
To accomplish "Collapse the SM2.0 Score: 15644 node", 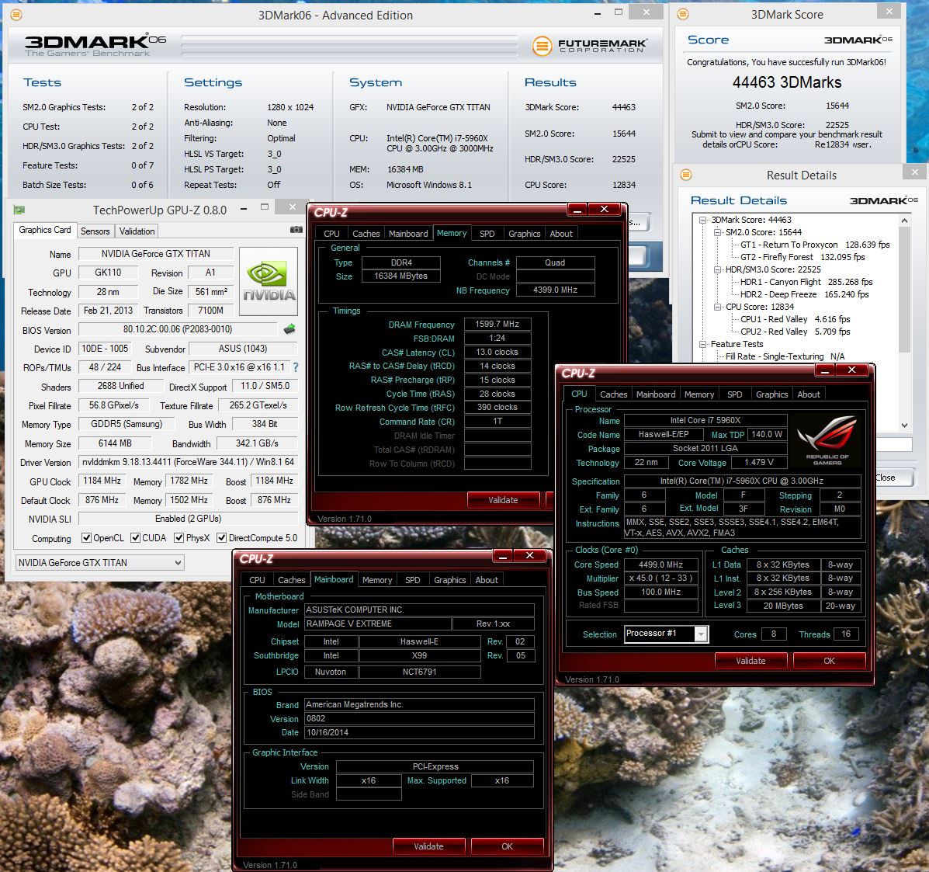I will coord(717,232).
